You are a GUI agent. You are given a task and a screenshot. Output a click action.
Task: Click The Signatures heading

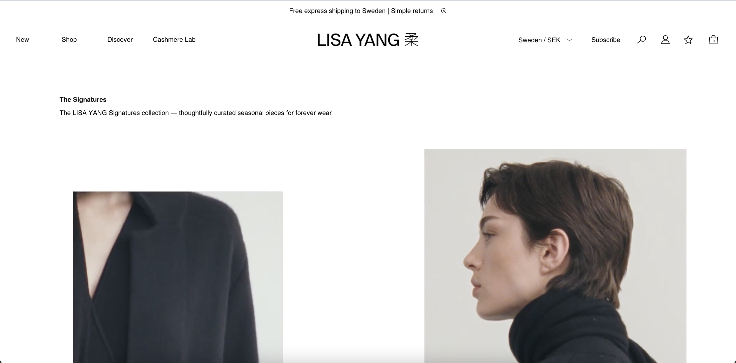[83, 99]
